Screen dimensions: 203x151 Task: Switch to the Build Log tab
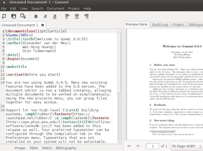tap(160, 24)
